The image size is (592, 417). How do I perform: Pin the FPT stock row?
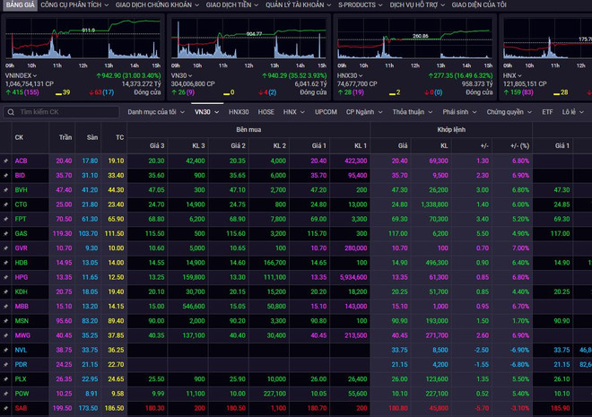click(5, 219)
